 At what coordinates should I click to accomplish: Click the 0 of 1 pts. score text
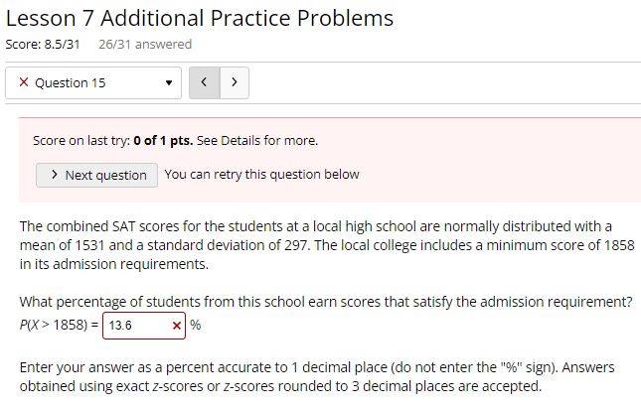163,141
